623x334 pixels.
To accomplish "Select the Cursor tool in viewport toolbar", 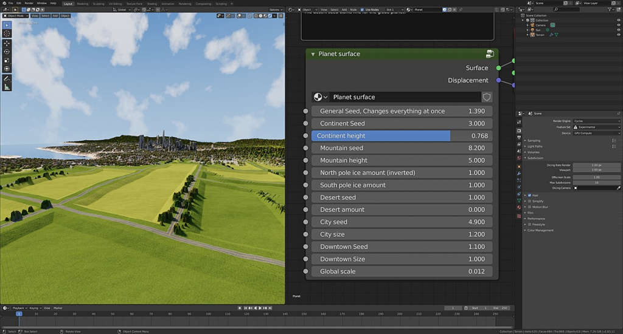I will 7,34.
